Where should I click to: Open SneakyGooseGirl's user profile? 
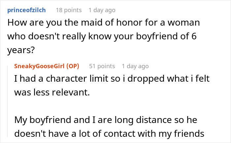coord(39,66)
